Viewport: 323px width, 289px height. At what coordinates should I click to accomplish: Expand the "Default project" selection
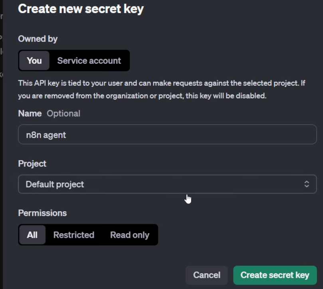point(55,184)
